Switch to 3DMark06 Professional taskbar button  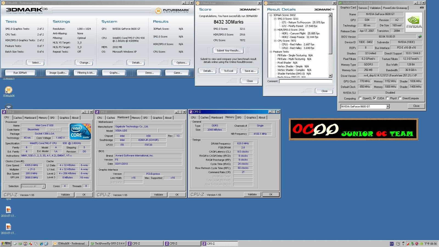pyautogui.click(x=71, y=243)
